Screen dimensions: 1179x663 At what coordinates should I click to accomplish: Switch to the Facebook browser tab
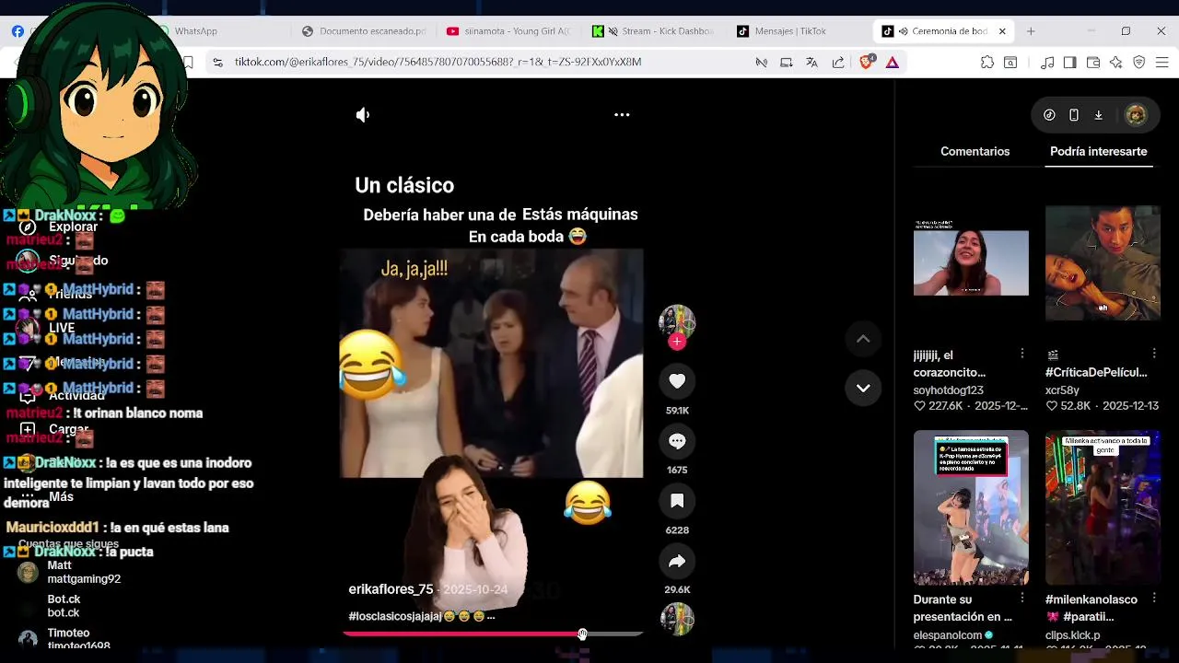coord(18,31)
